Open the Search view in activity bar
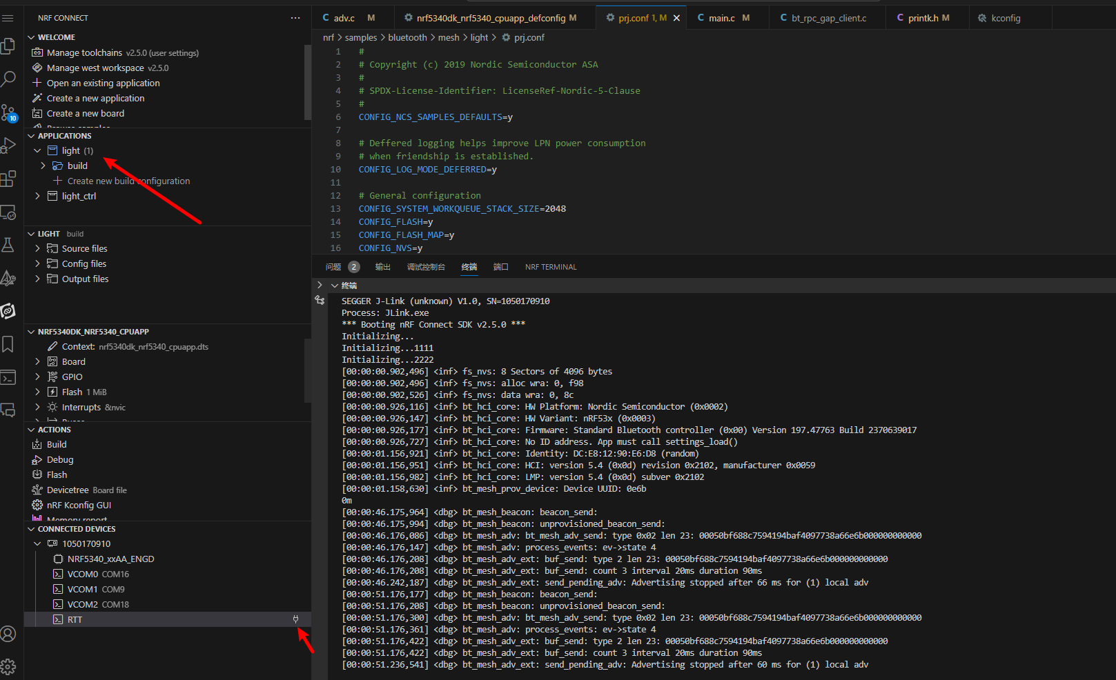The image size is (1116, 680). click(x=8, y=79)
